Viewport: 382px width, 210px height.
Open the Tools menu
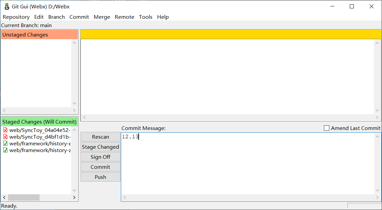pyautogui.click(x=145, y=17)
